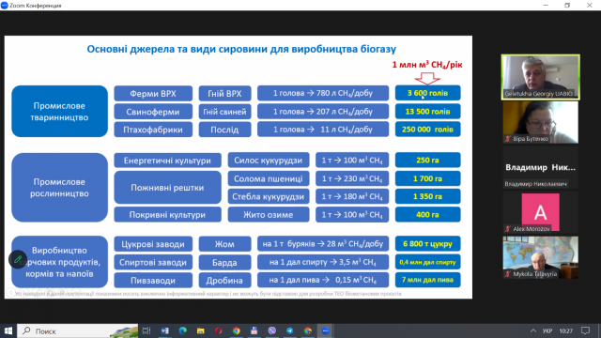This screenshot has width=601, height=338.
Task: Open the floppy disk app taskbar icon
Action: click(x=254, y=330)
